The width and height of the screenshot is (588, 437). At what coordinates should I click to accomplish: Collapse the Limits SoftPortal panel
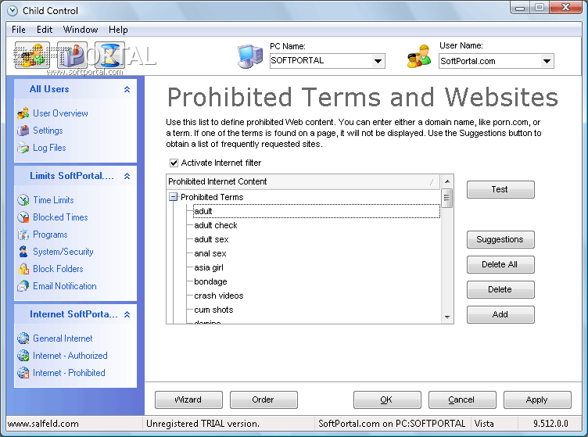tap(127, 176)
